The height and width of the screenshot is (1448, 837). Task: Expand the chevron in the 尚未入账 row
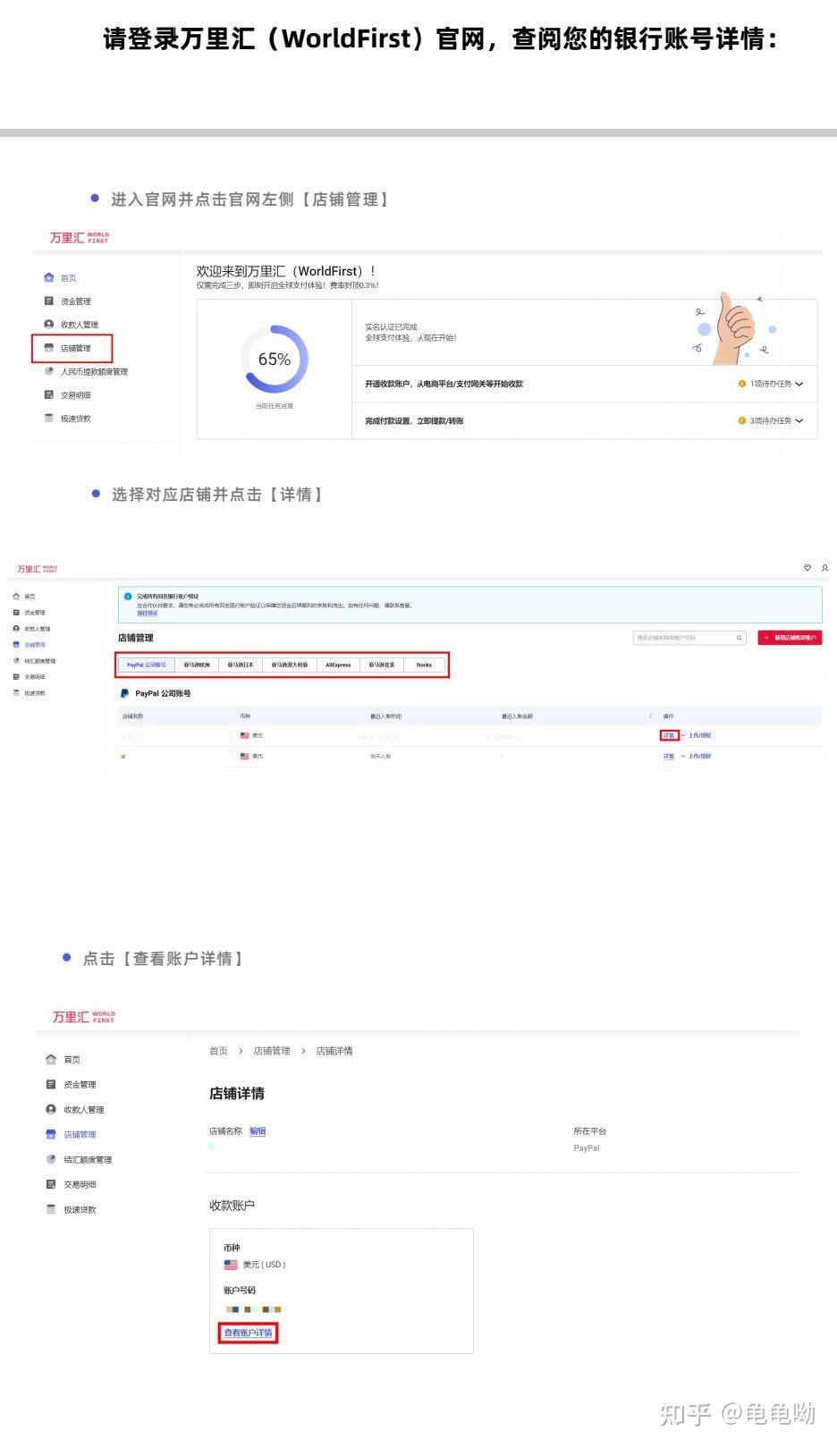[x=683, y=757]
